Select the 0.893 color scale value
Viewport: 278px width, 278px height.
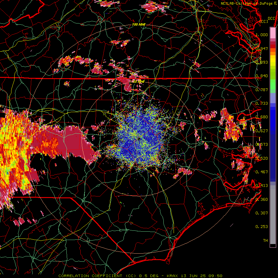tap(262, 62)
